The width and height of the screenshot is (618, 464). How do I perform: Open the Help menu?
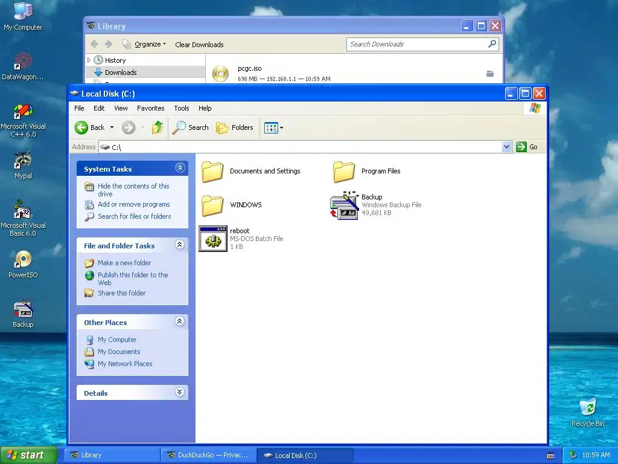coord(205,108)
